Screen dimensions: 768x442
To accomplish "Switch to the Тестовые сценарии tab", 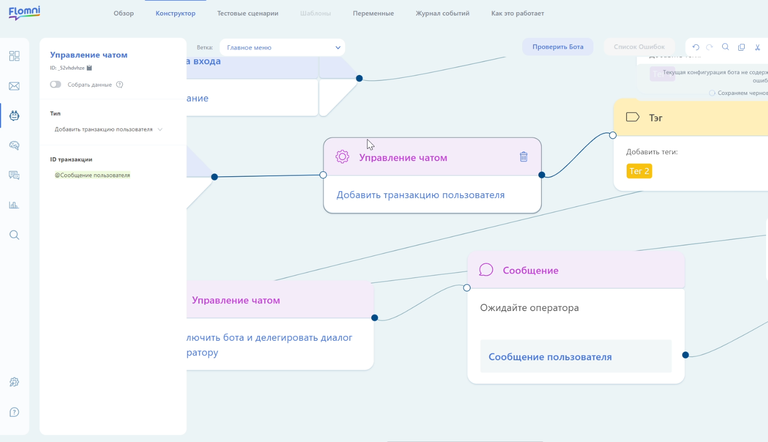I will [248, 14].
